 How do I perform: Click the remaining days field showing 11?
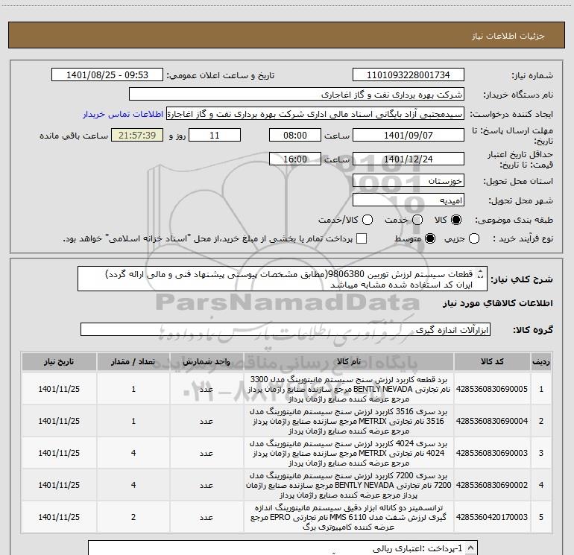(x=215, y=135)
